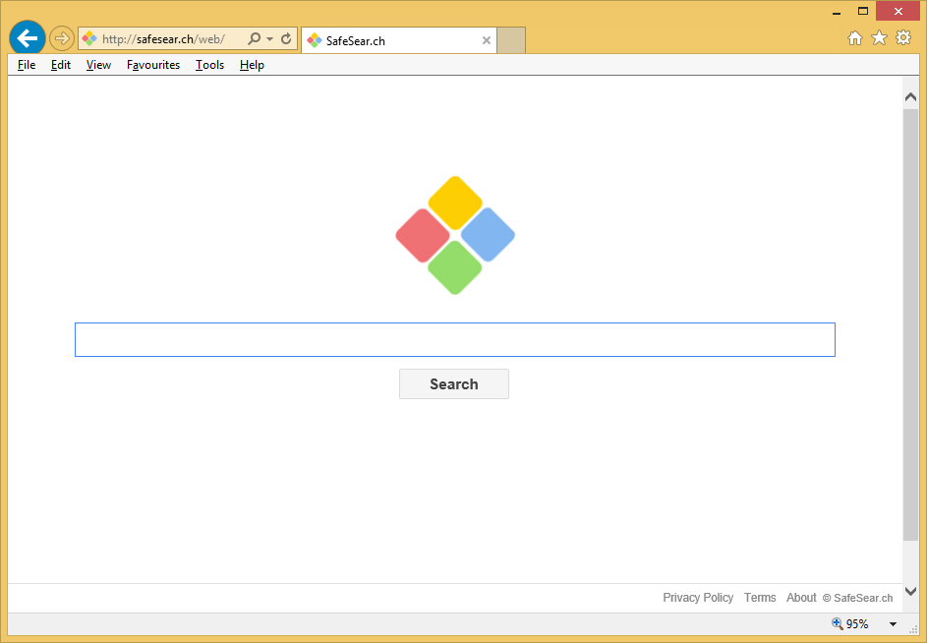
Task: Click inside the search input box
Action: click(x=454, y=340)
